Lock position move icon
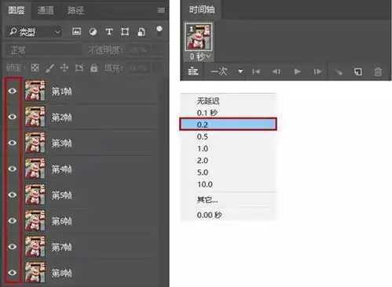This screenshot has width=392, height=287. (x=64, y=68)
